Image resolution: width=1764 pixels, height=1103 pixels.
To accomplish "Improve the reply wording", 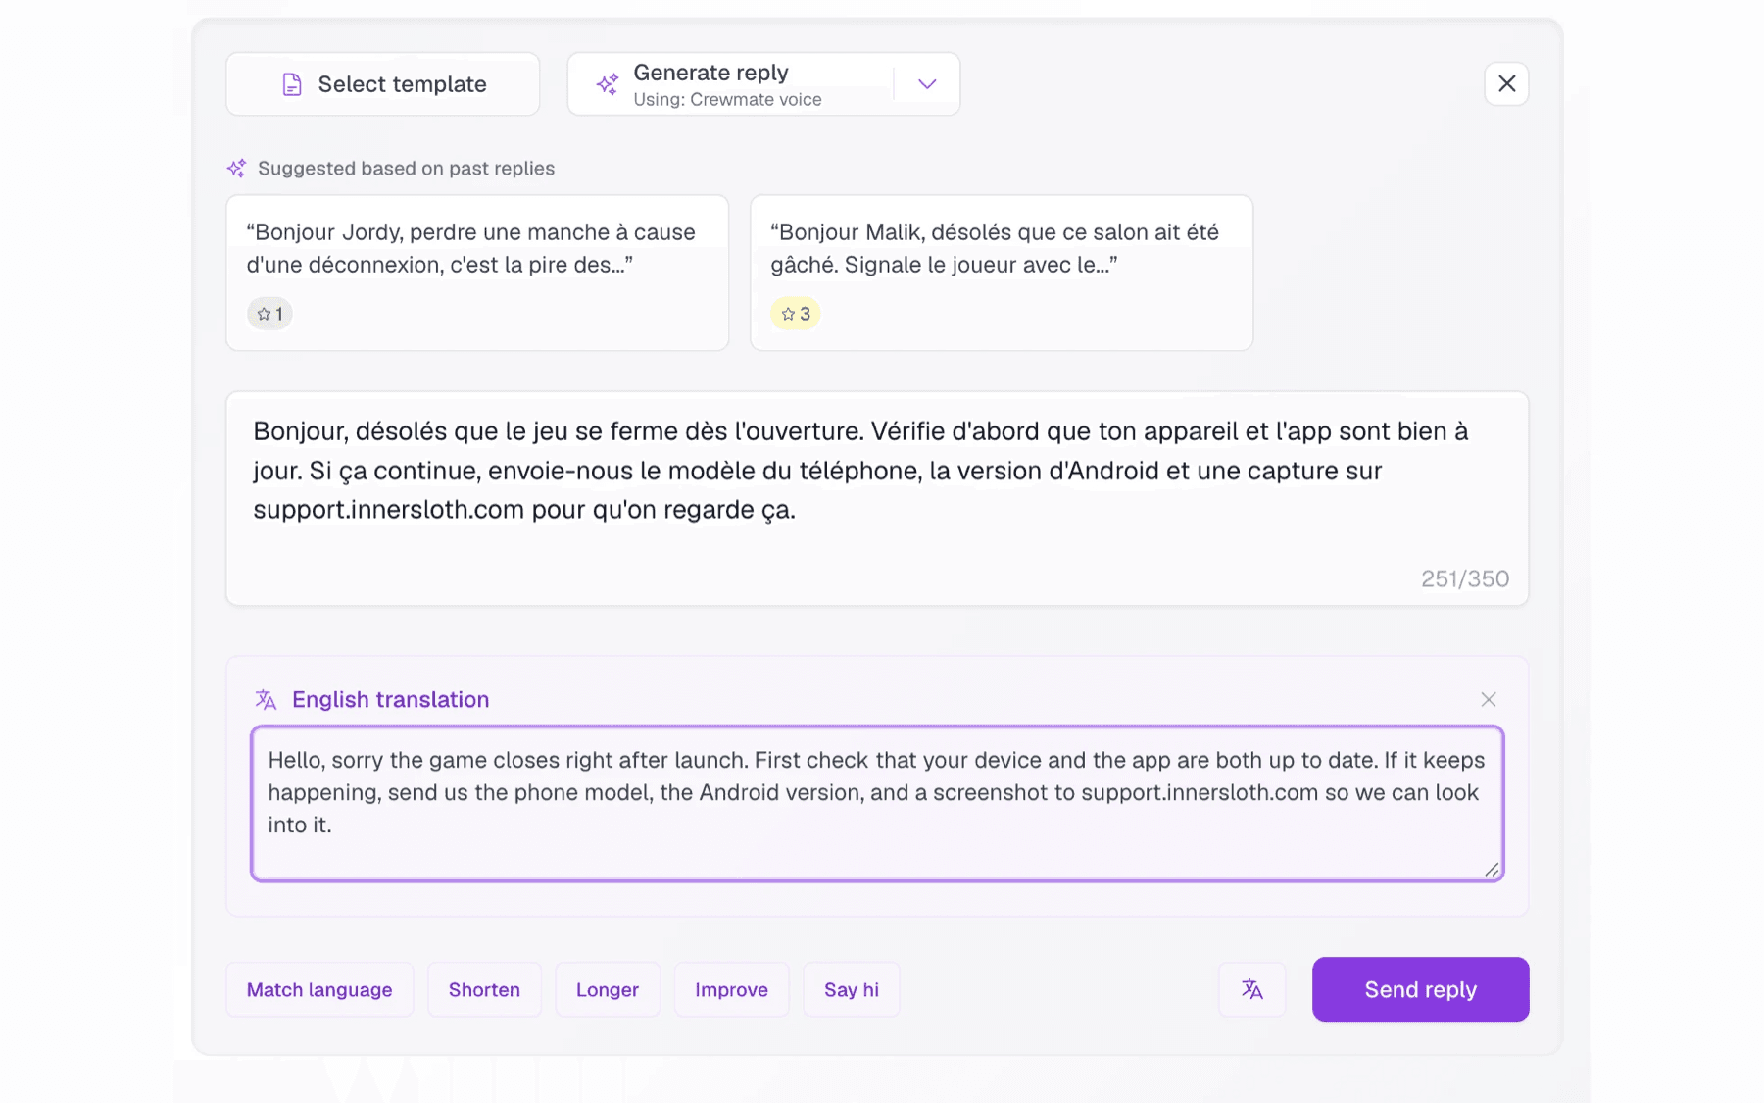I will pyautogui.click(x=731, y=989).
